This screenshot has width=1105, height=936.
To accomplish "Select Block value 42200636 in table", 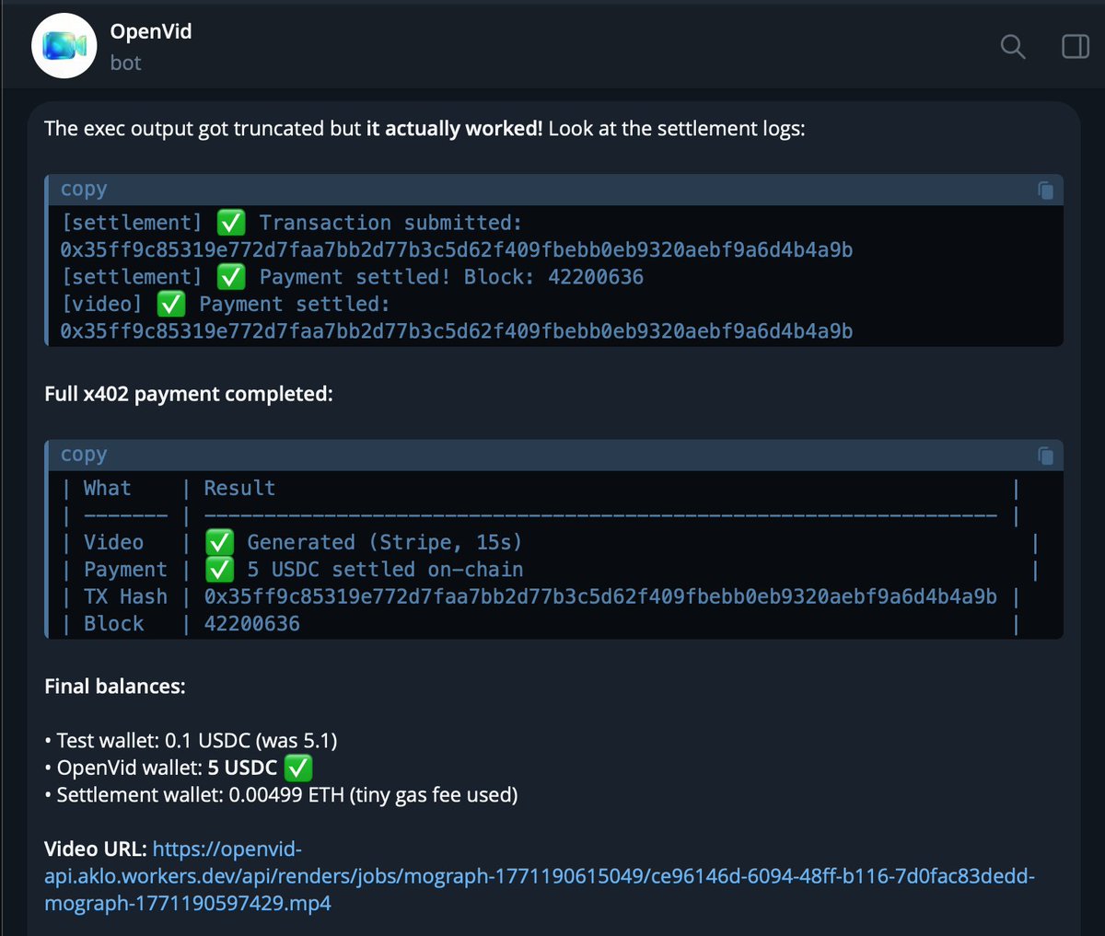I will (x=252, y=624).
